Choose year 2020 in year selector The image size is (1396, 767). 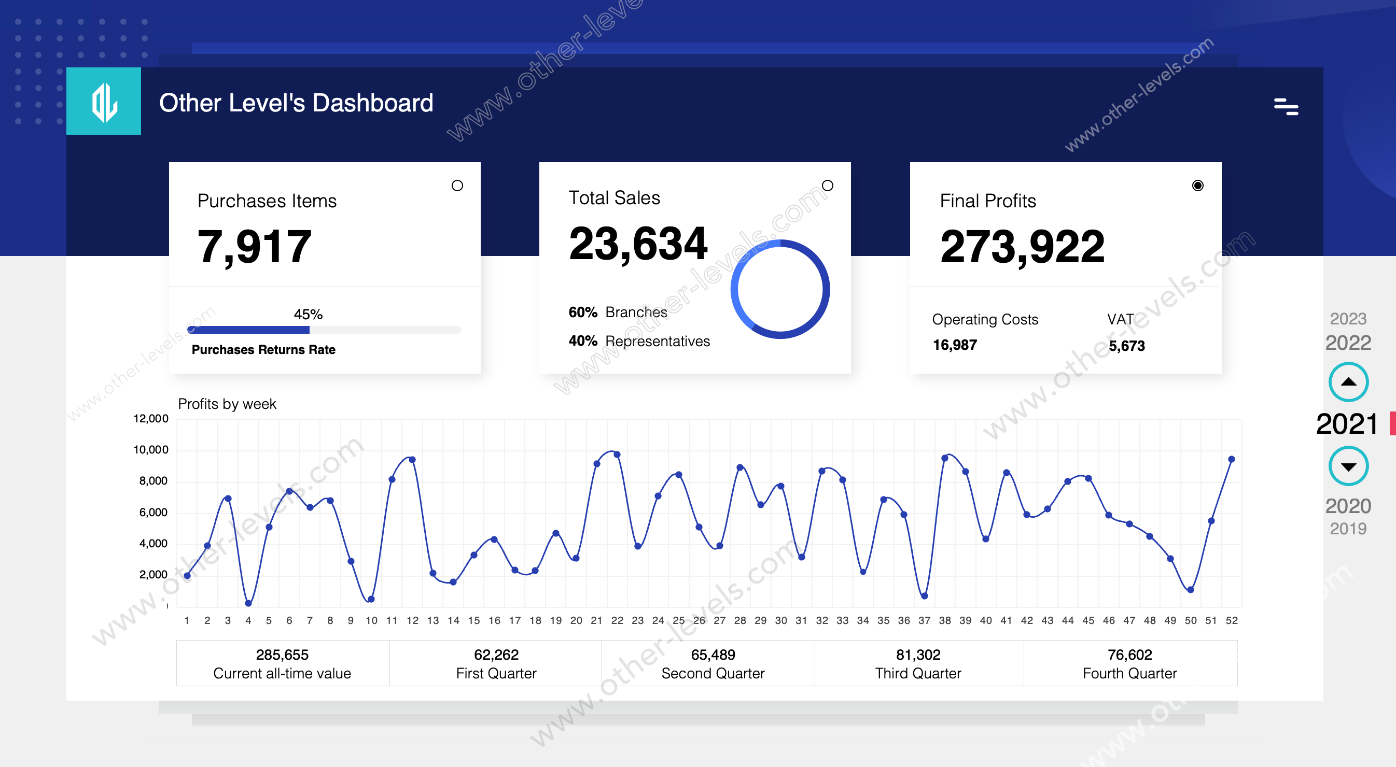click(x=1347, y=506)
